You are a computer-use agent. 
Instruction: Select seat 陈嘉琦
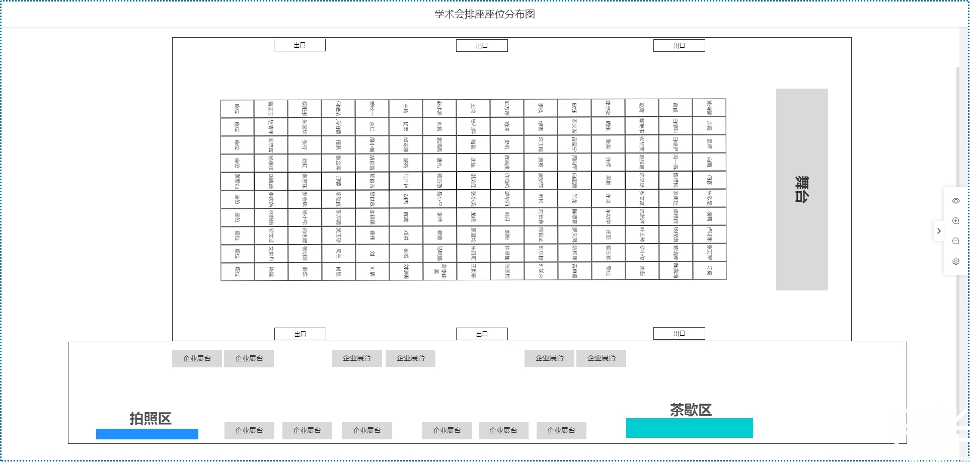(x=676, y=271)
